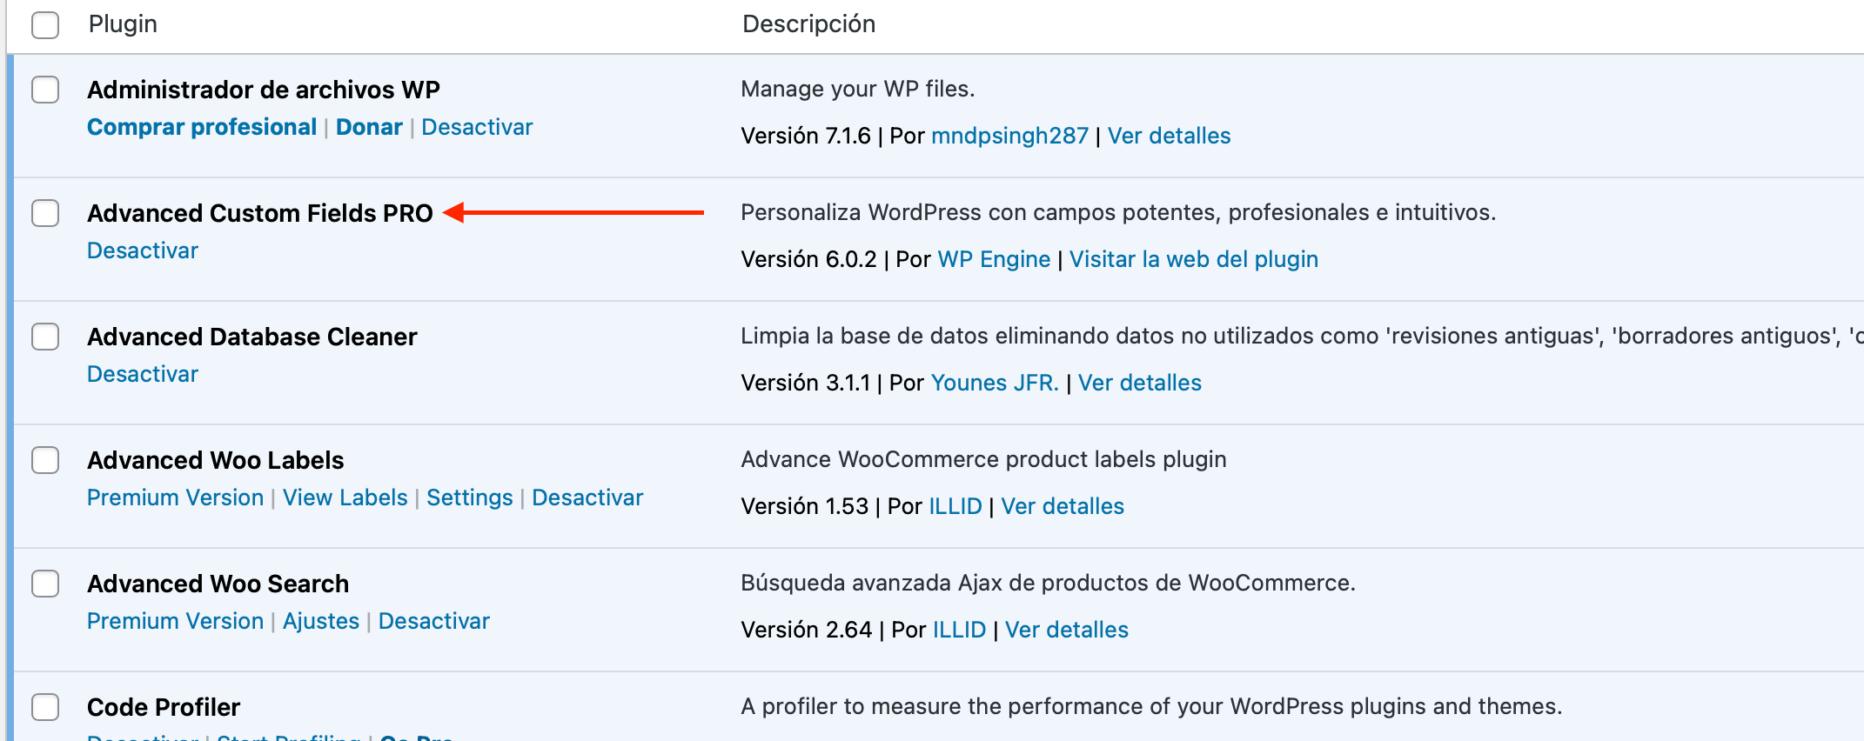Image resolution: width=1864 pixels, height=741 pixels.
Task: Click the Administrador de archivos WP plugin name
Action: 264,90
